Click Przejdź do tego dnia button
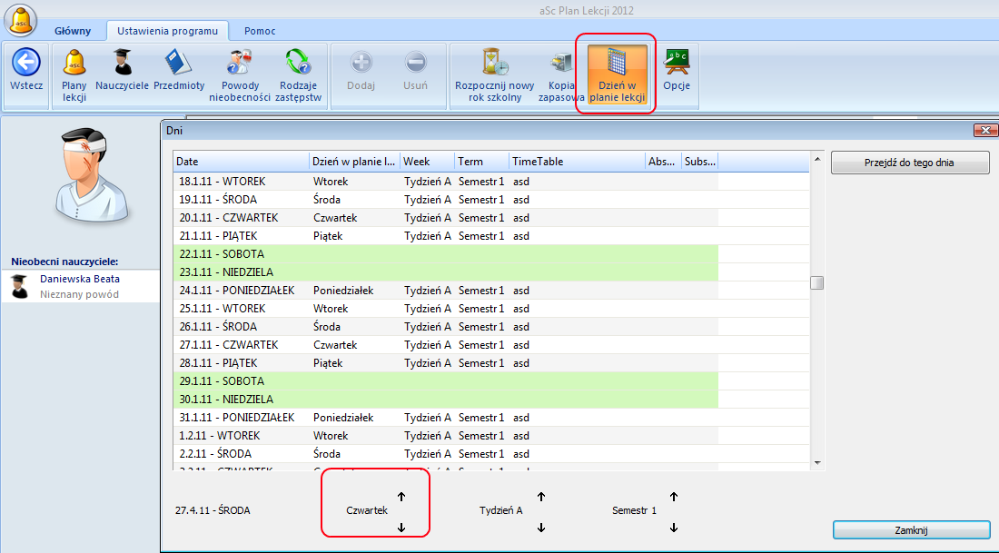The image size is (999, 553). (910, 163)
